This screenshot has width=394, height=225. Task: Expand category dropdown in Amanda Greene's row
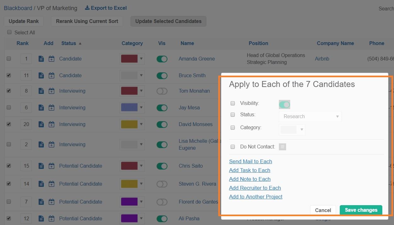tap(141, 59)
